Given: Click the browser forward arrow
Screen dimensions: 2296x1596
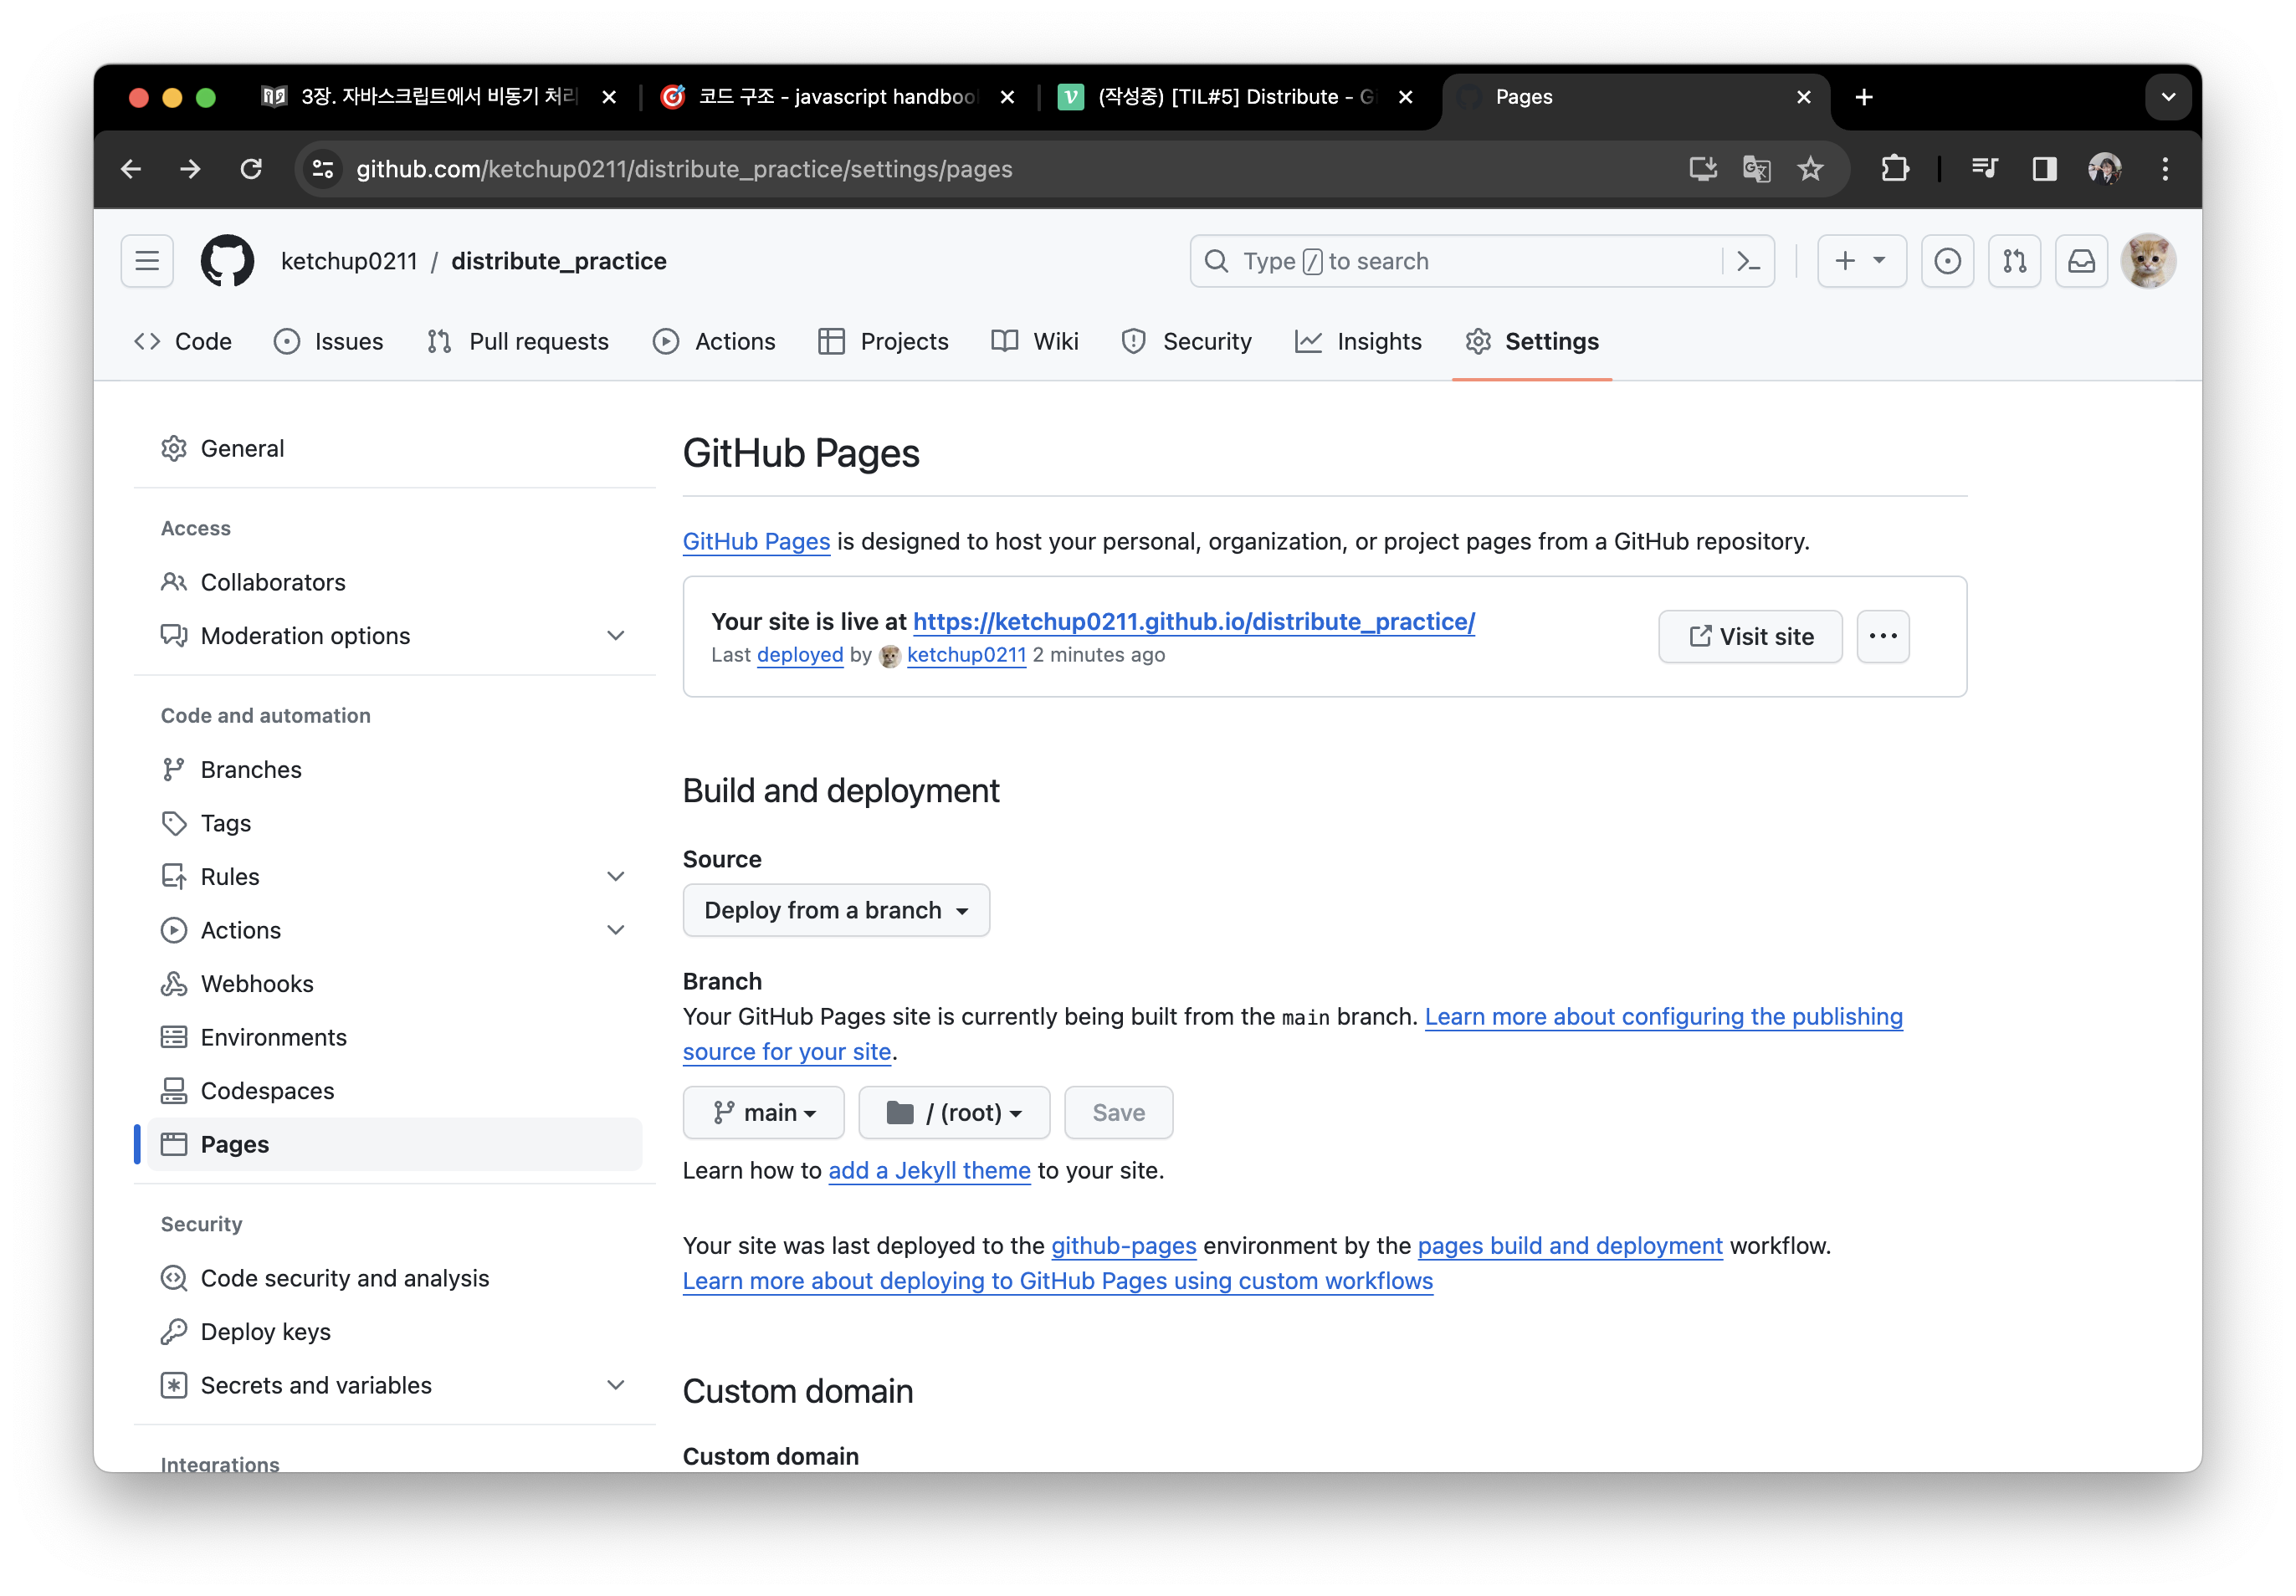Looking at the screenshot, I should [x=190, y=169].
